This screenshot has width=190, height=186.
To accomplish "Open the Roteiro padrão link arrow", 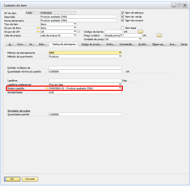I will click(x=47, y=88).
